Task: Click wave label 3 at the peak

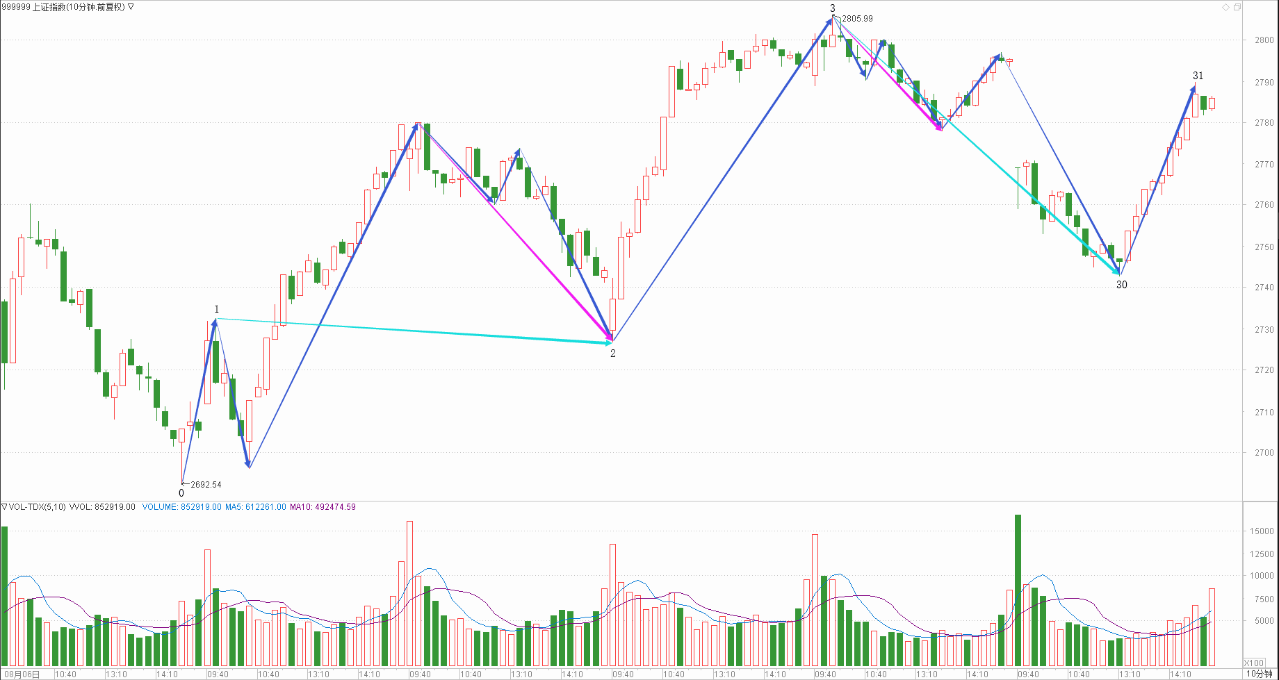Action: pyautogui.click(x=833, y=8)
